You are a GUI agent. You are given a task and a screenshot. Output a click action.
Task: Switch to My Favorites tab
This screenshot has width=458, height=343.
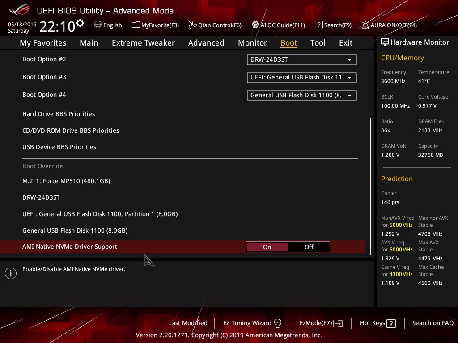43,43
